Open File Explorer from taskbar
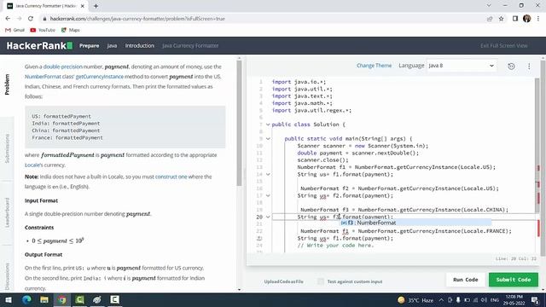This screenshot has width=546, height=307. [44, 299]
